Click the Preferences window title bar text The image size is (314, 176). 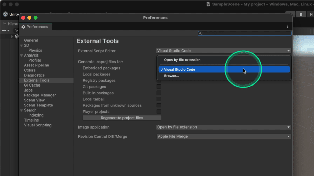(155, 18)
